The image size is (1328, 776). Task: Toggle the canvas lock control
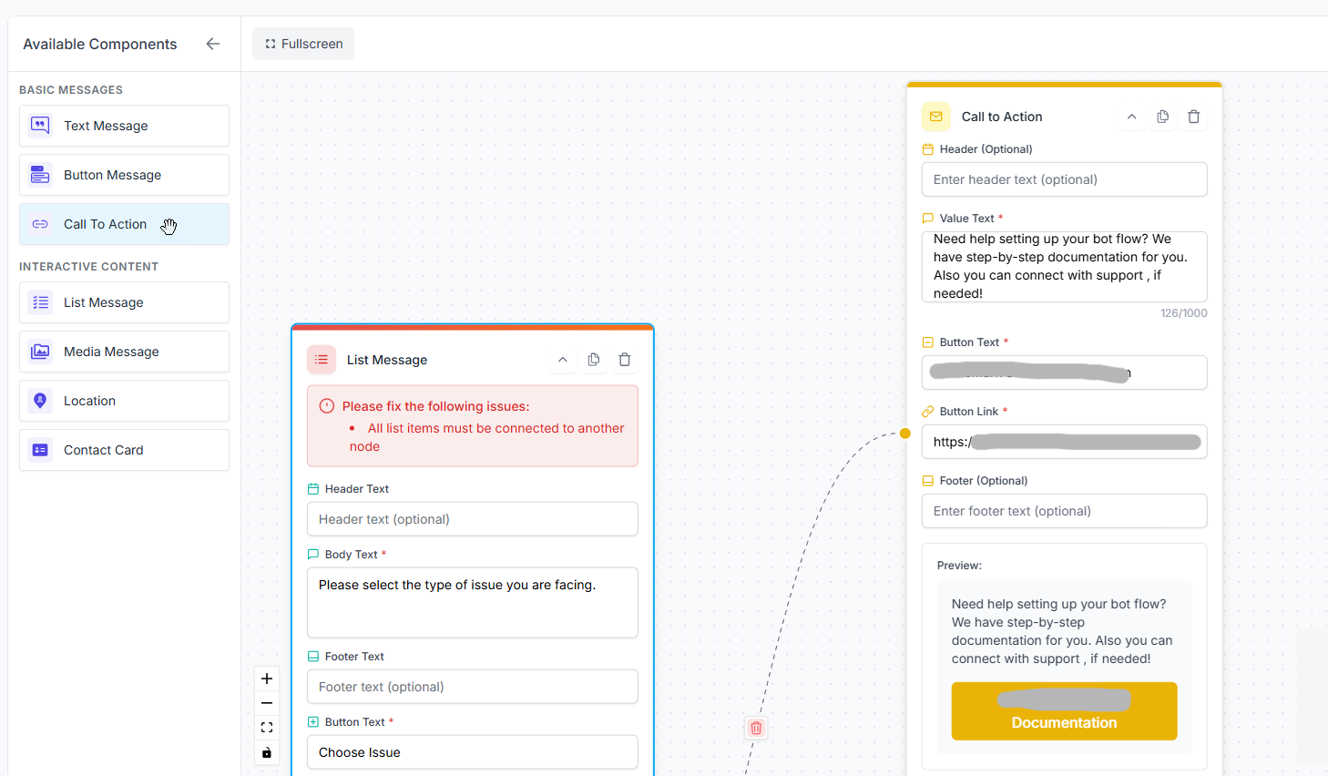coord(267,752)
